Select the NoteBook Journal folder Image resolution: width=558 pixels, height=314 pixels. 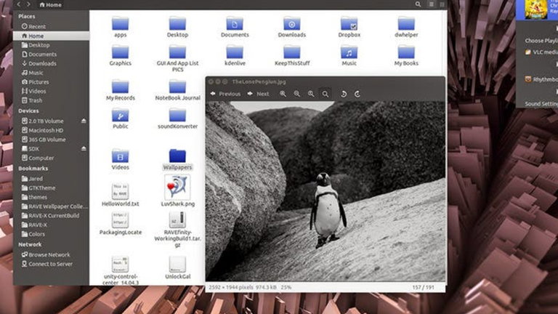coord(177,89)
